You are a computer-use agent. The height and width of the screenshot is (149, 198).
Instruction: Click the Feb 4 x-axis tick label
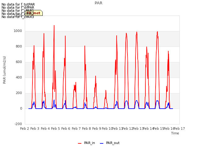45,129
